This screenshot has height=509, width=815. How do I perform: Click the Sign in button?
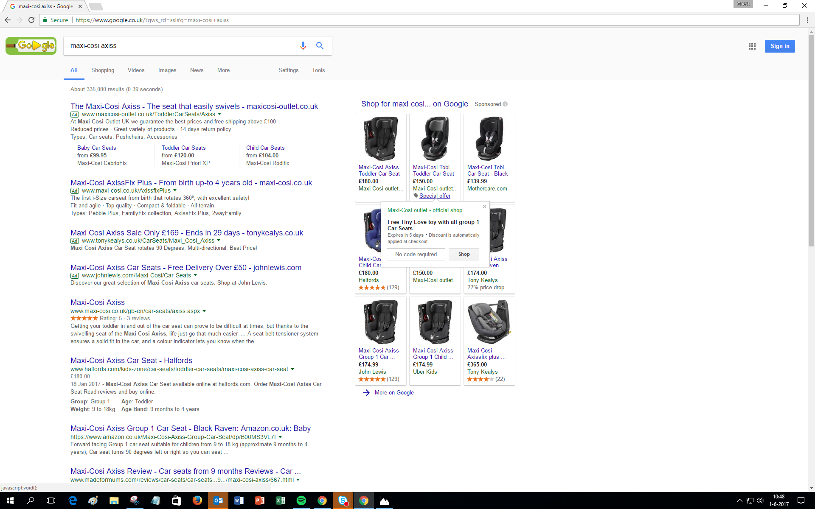coord(780,46)
